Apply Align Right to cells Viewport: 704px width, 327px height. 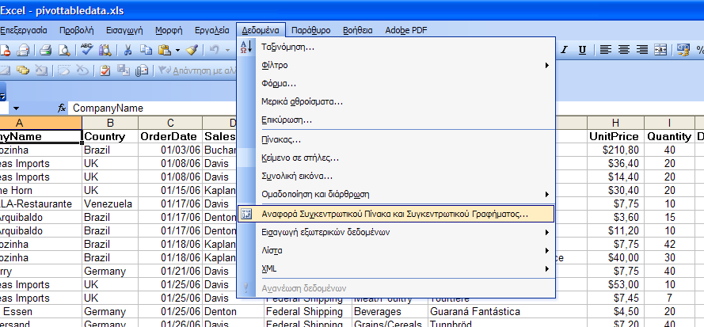coord(642,50)
